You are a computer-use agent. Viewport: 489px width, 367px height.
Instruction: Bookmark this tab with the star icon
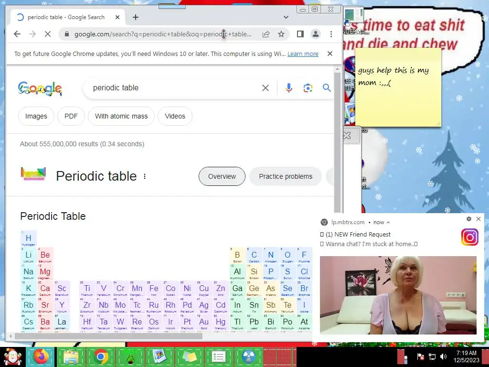click(x=281, y=34)
